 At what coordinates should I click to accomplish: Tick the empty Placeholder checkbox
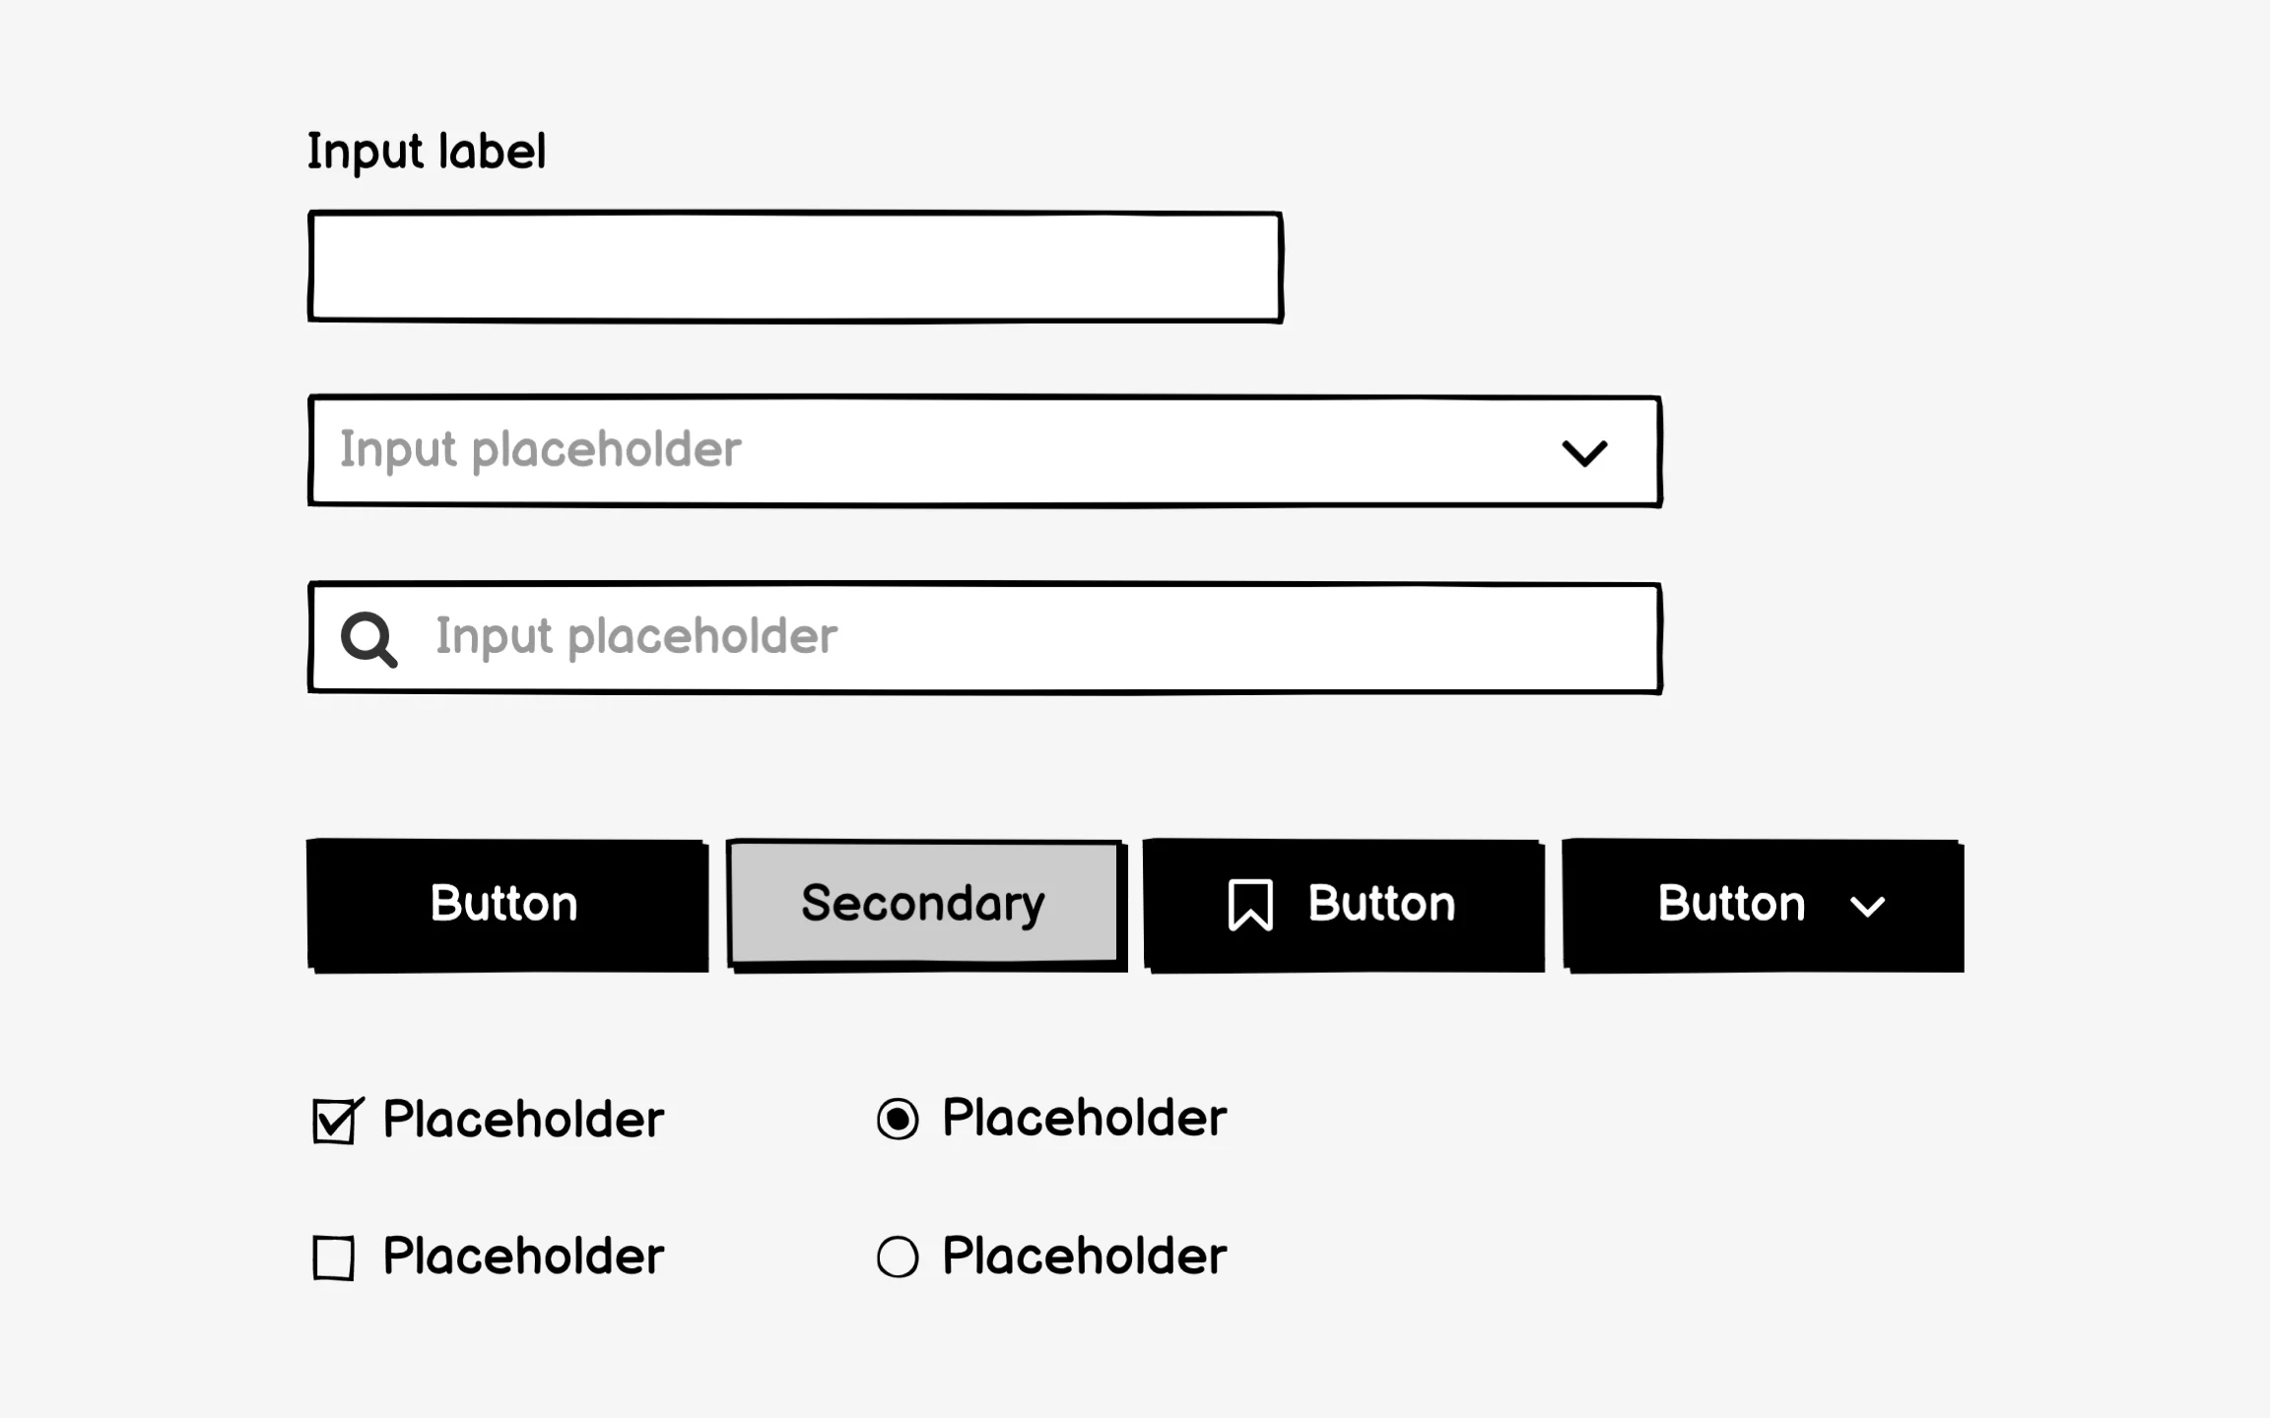pos(334,1257)
